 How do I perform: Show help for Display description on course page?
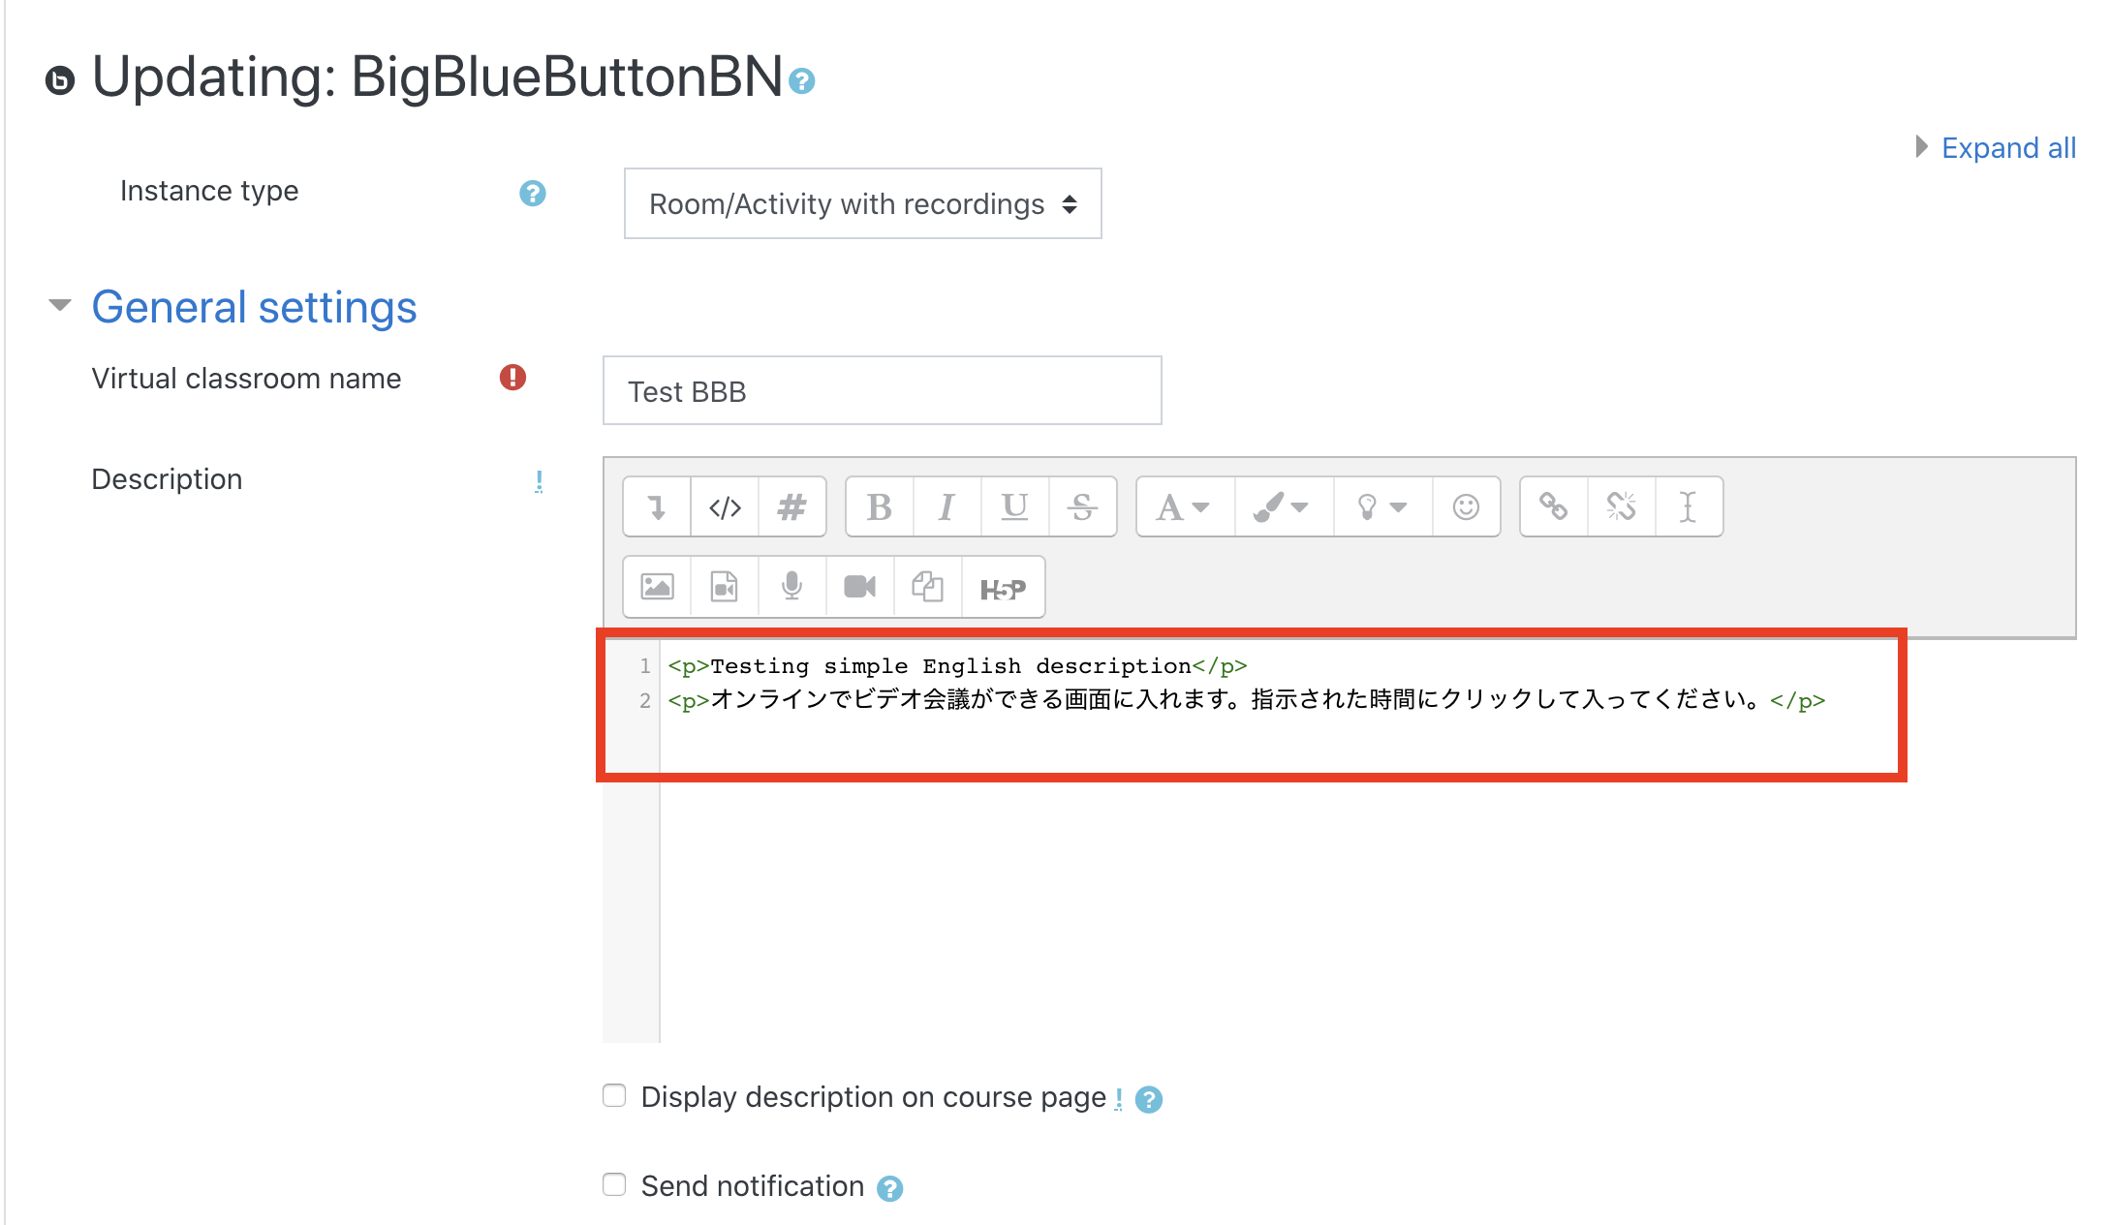coord(1148,1099)
